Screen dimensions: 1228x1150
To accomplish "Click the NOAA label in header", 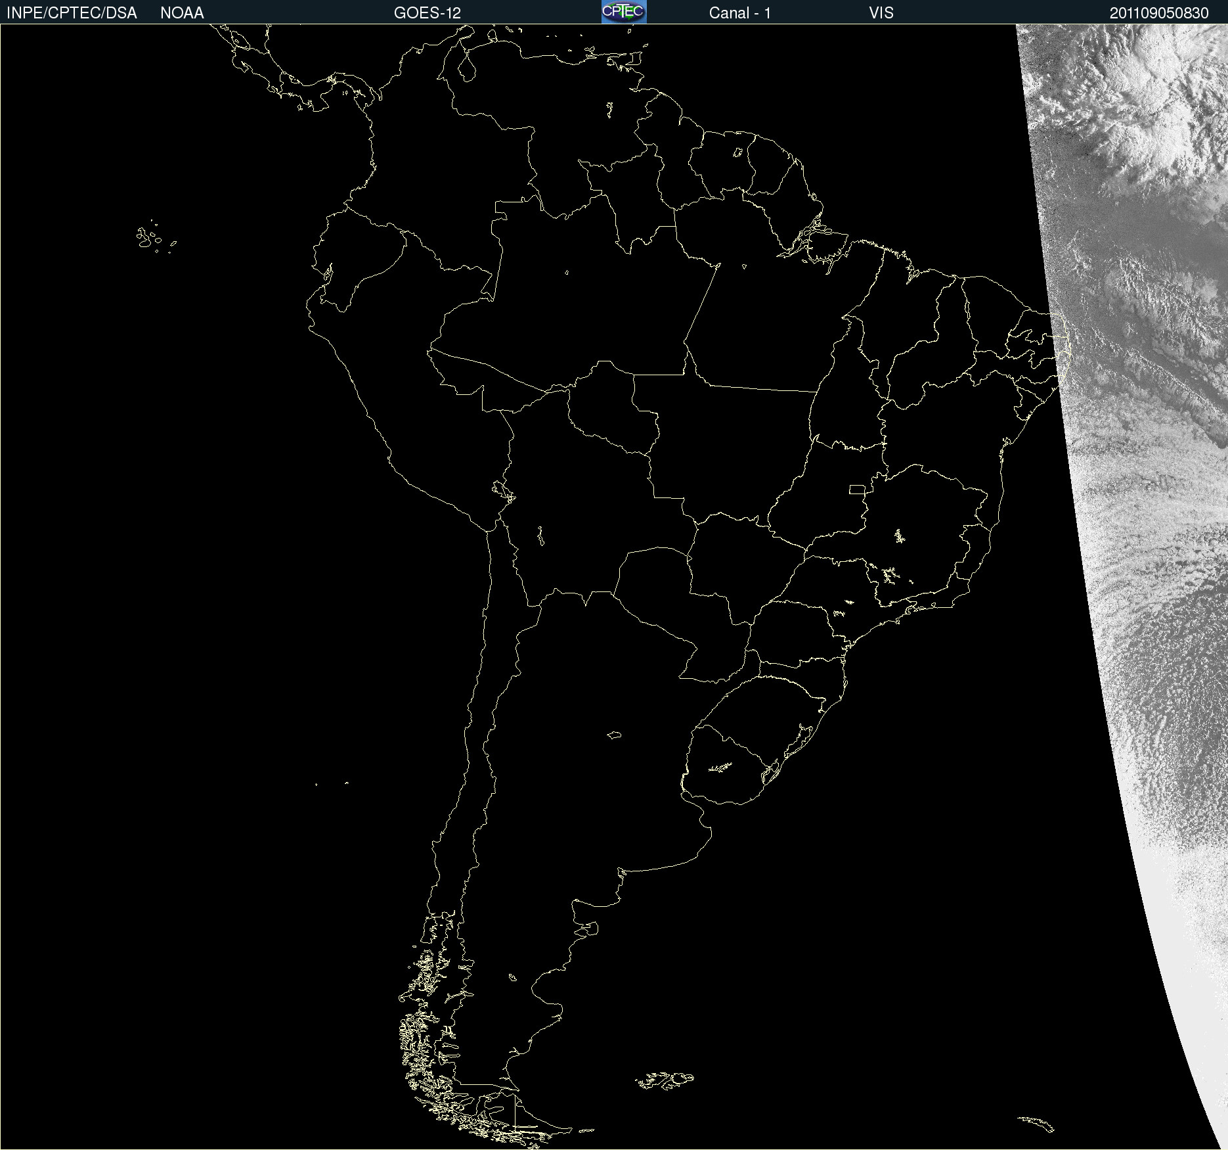I will [x=182, y=13].
